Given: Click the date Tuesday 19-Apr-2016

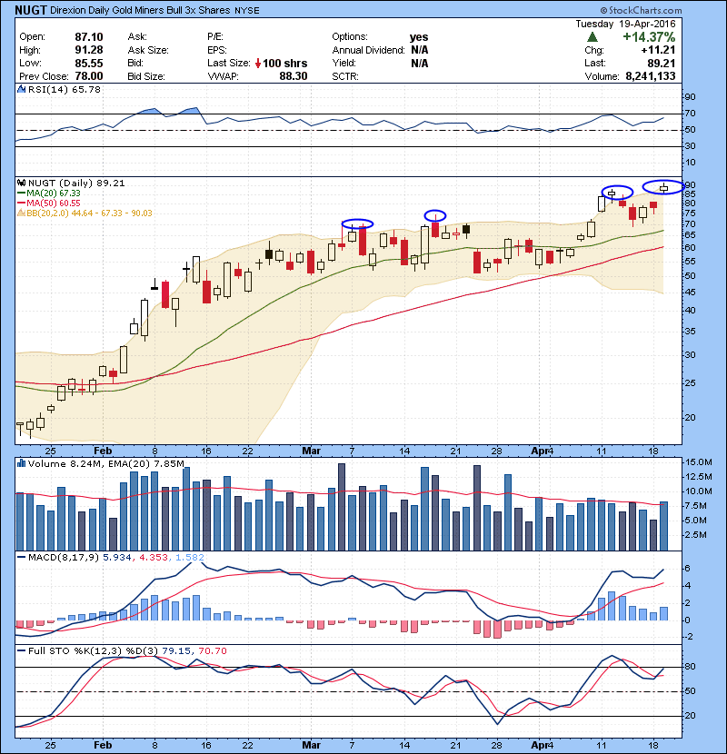Looking at the screenshot, I should pos(625,24).
